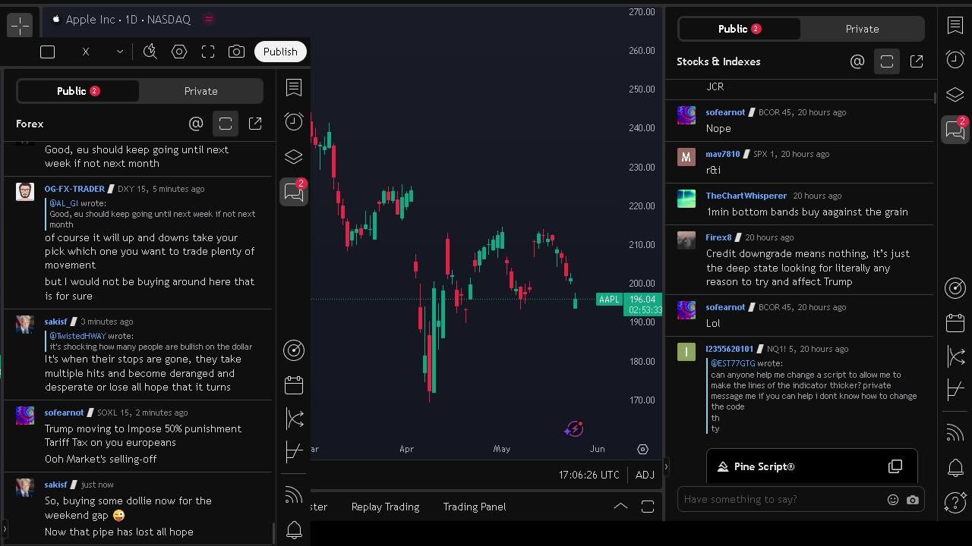Open mentions icon in Forex chat header
The image size is (972, 546).
196,124
